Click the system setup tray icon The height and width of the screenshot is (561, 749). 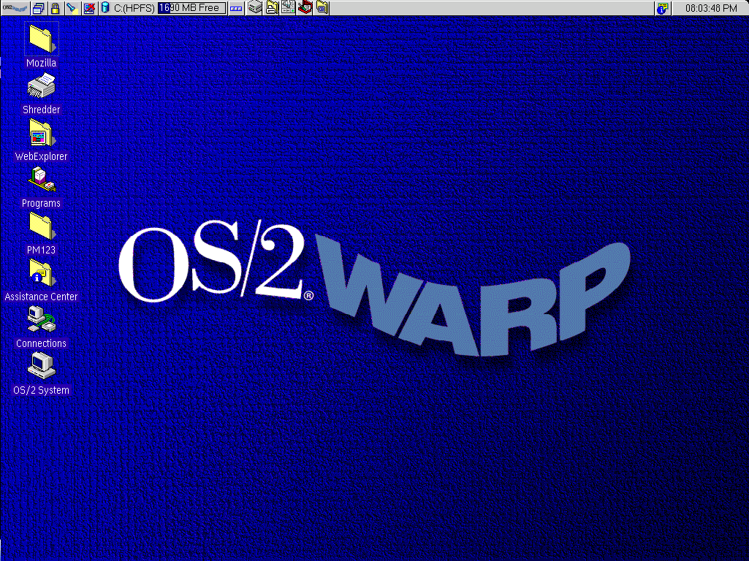tap(289, 8)
